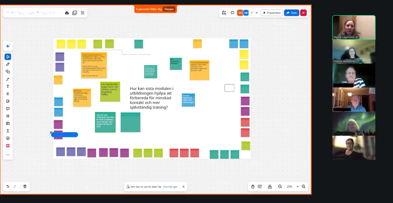Pick the connector line arrow tool
The image size is (393, 203).
(x=8, y=79)
